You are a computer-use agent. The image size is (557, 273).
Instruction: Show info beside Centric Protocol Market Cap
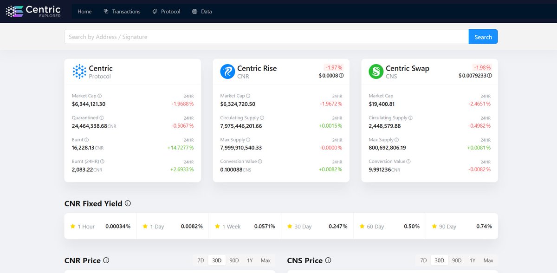[x=100, y=96]
